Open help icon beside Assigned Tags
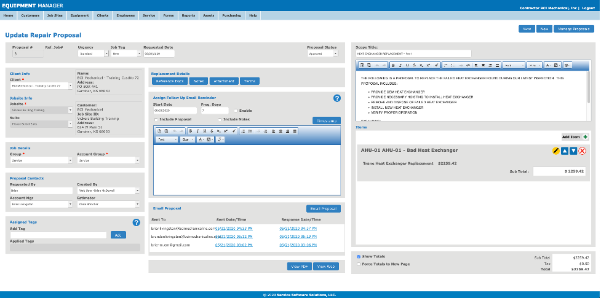The image size is (601, 298). (137, 222)
